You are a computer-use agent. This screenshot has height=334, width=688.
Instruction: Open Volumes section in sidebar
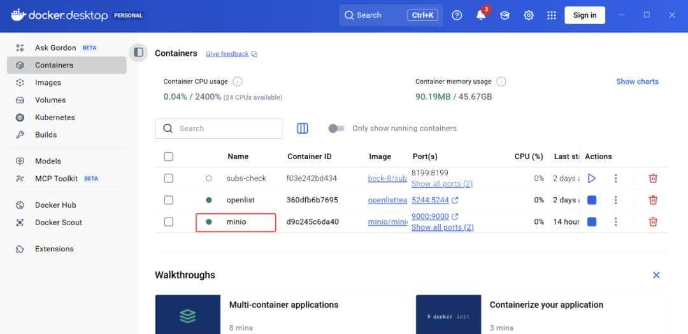tap(50, 100)
